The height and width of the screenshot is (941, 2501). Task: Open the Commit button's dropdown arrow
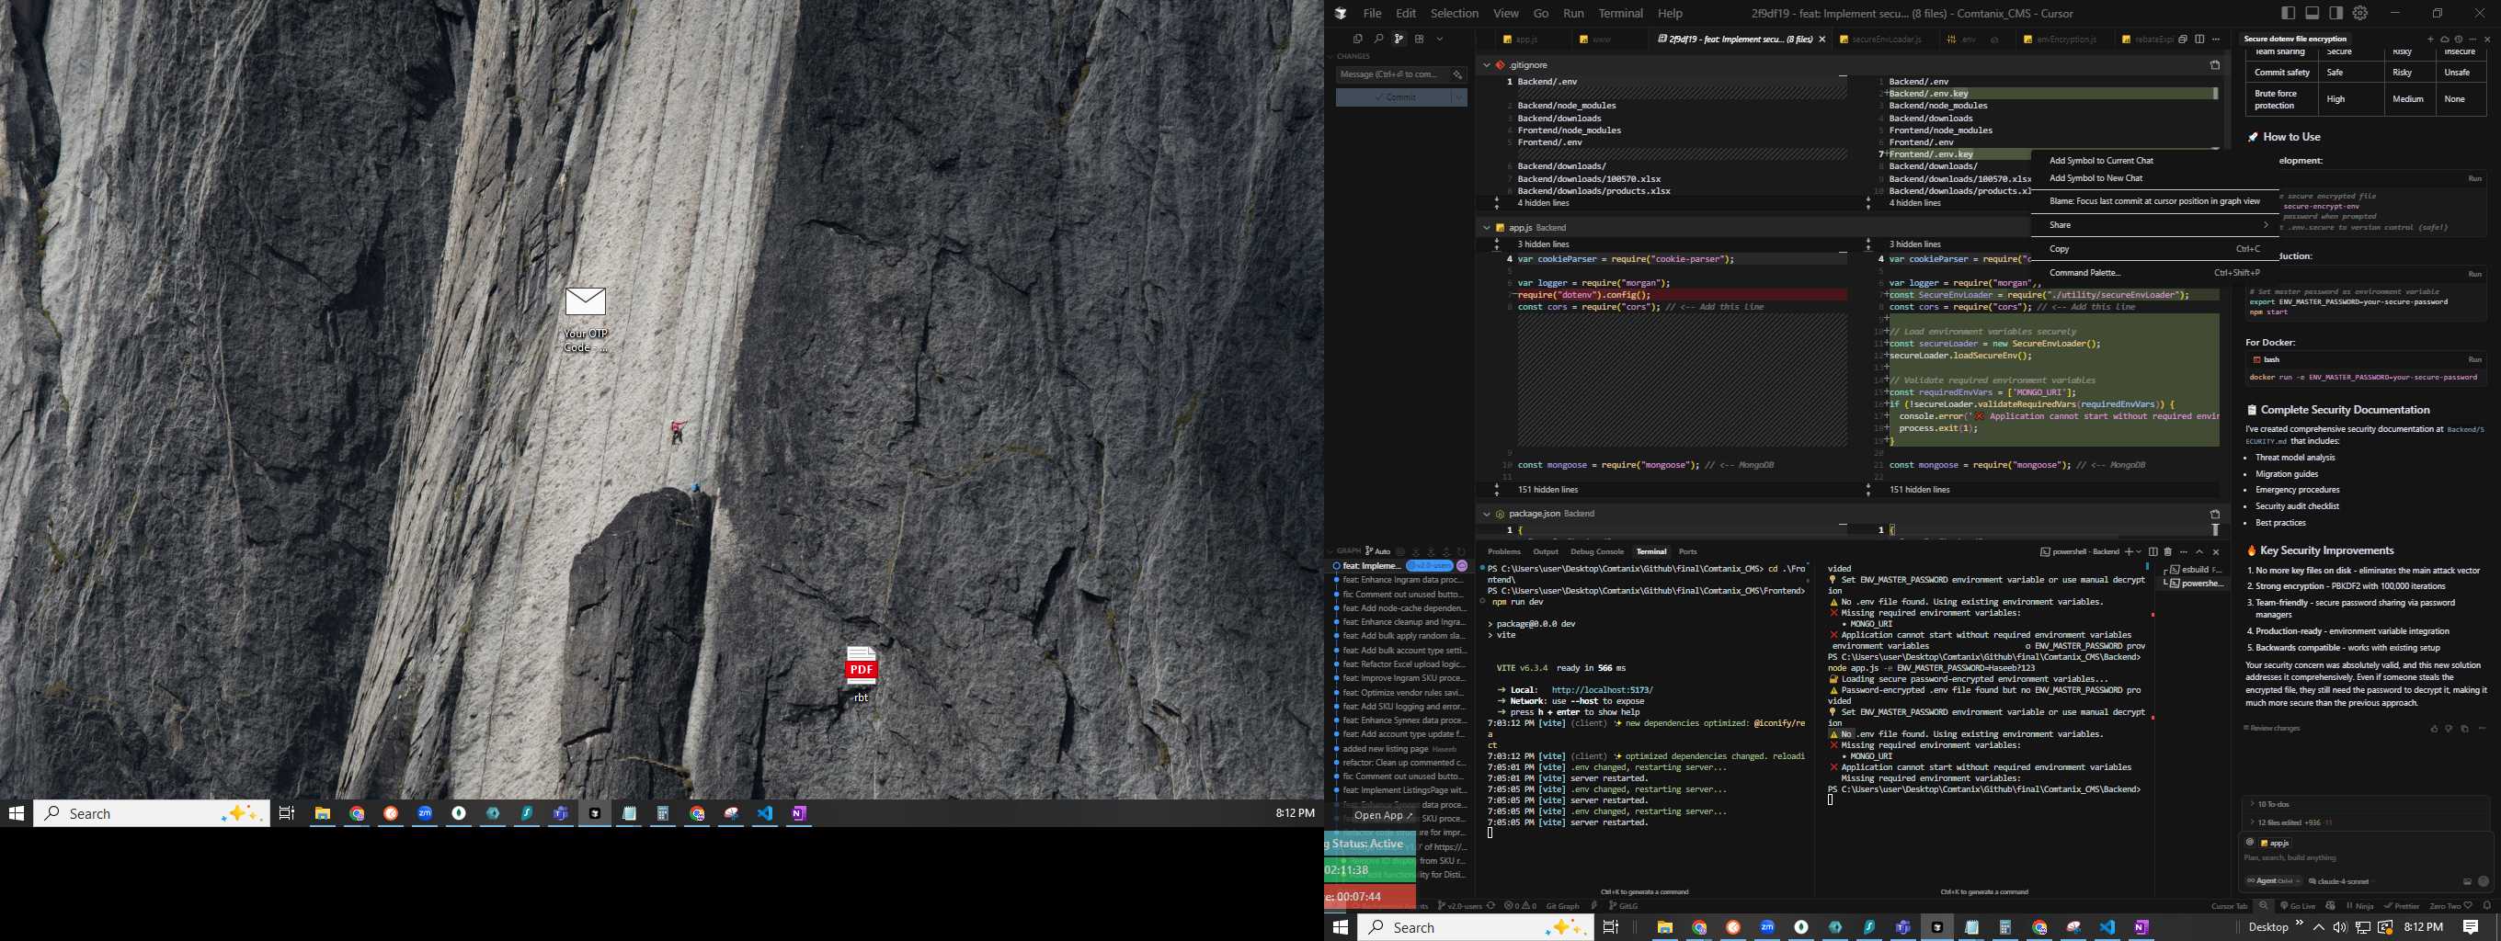1458,97
